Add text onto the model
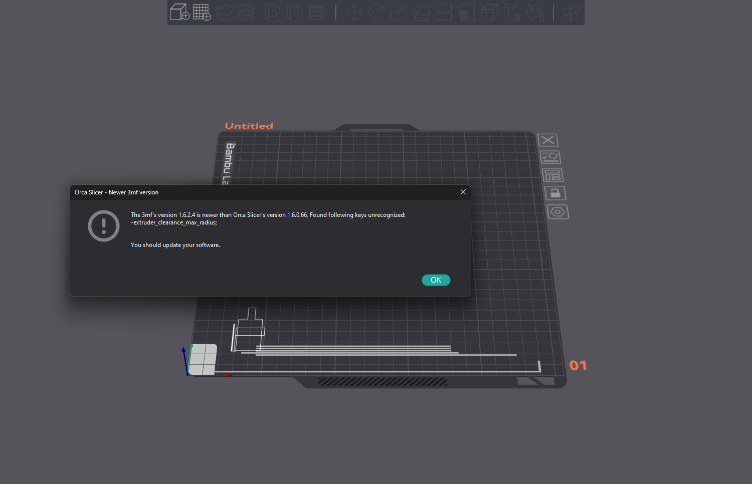This screenshot has height=484, width=752. click(x=512, y=12)
